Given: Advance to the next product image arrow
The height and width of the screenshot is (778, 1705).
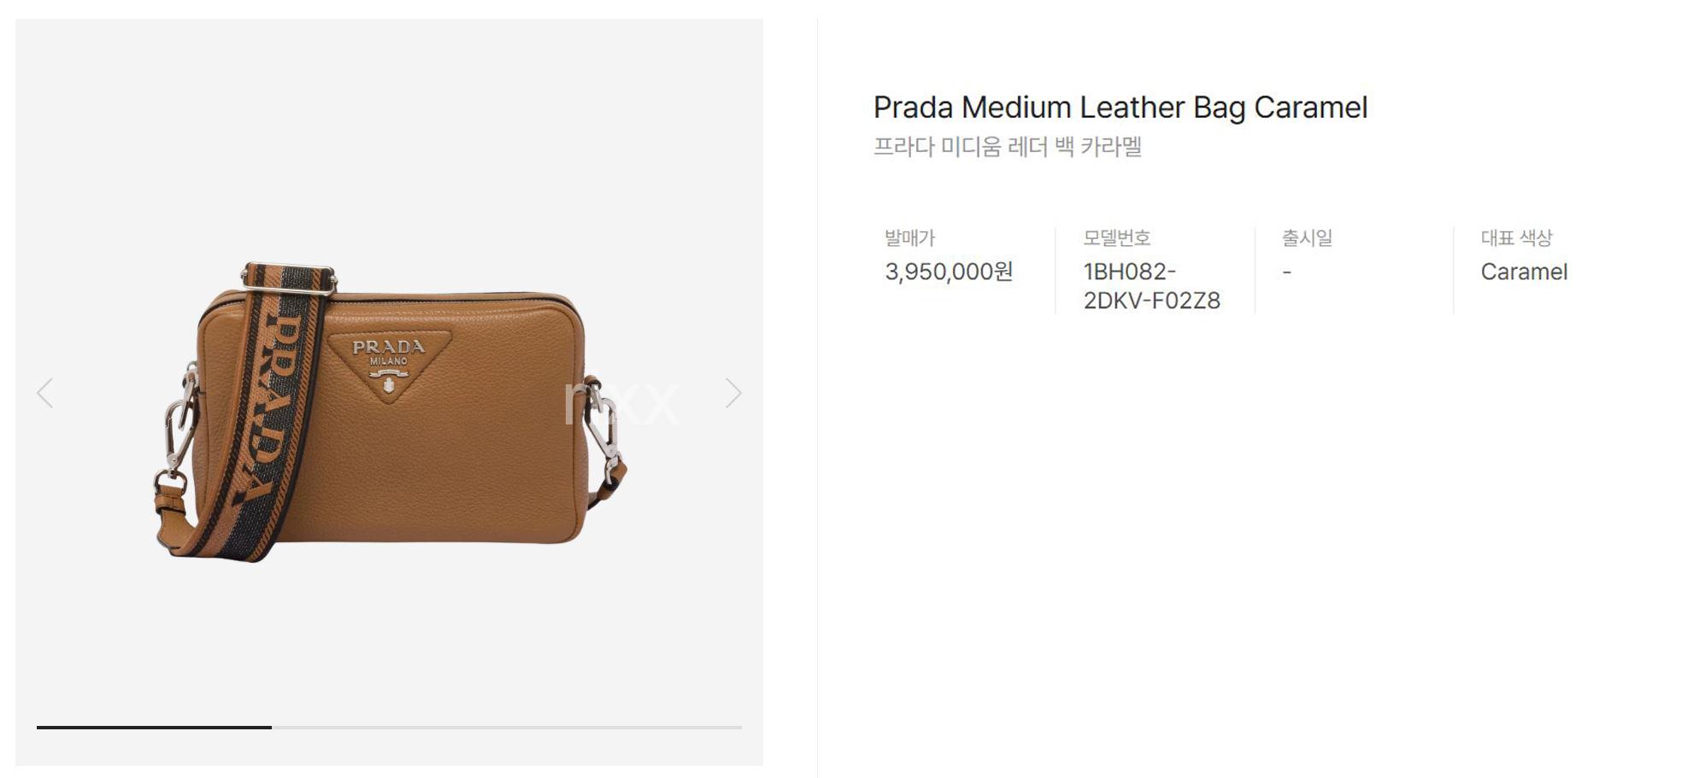Looking at the screenshot, I should [733, 393].
